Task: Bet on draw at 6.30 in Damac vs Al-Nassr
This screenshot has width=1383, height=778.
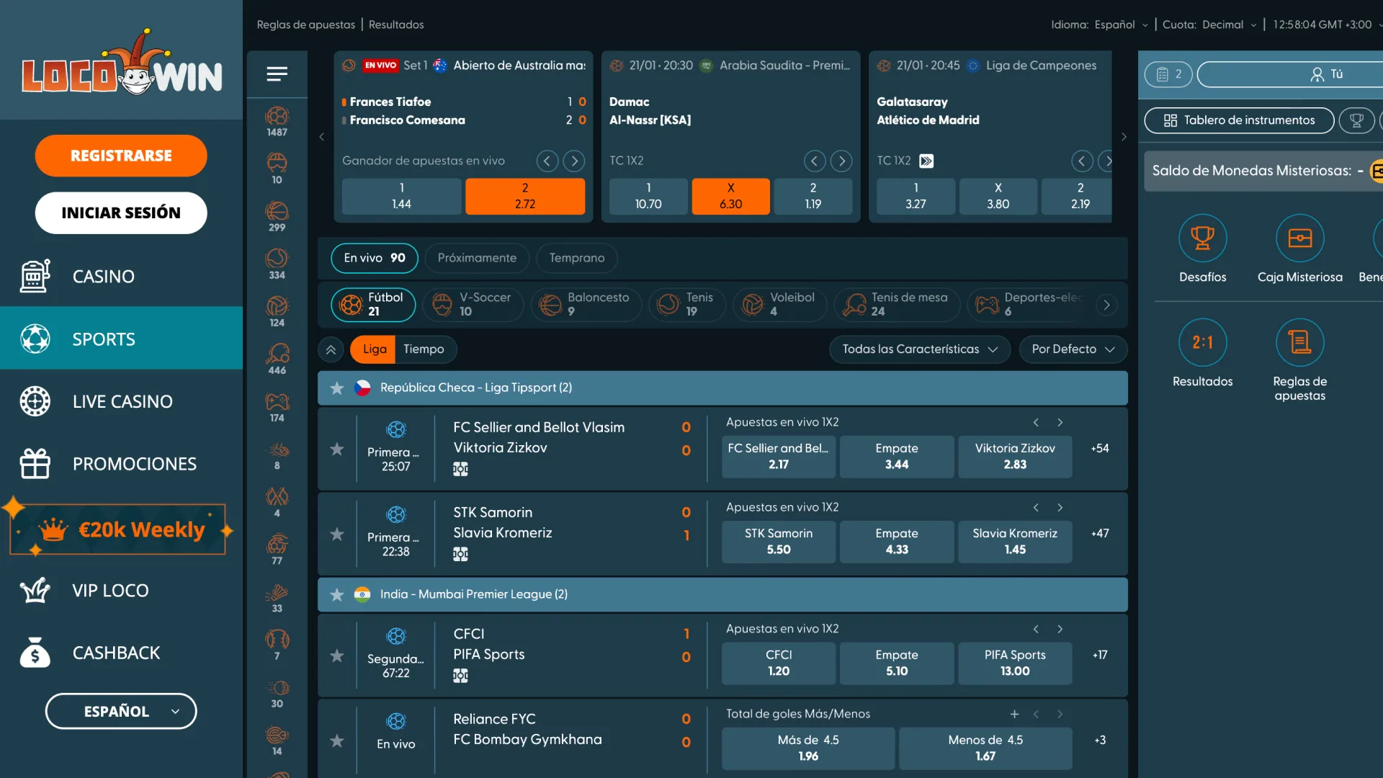Action: [730, 196]
